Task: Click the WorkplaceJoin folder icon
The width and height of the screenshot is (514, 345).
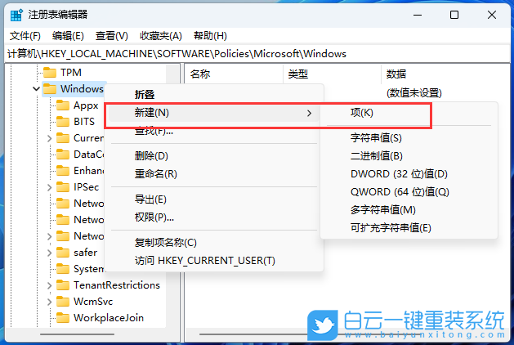Action: point(63,318)
